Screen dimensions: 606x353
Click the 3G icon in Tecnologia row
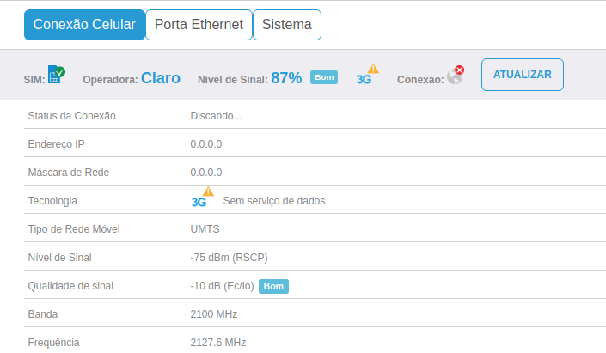[x=202, y=198]
